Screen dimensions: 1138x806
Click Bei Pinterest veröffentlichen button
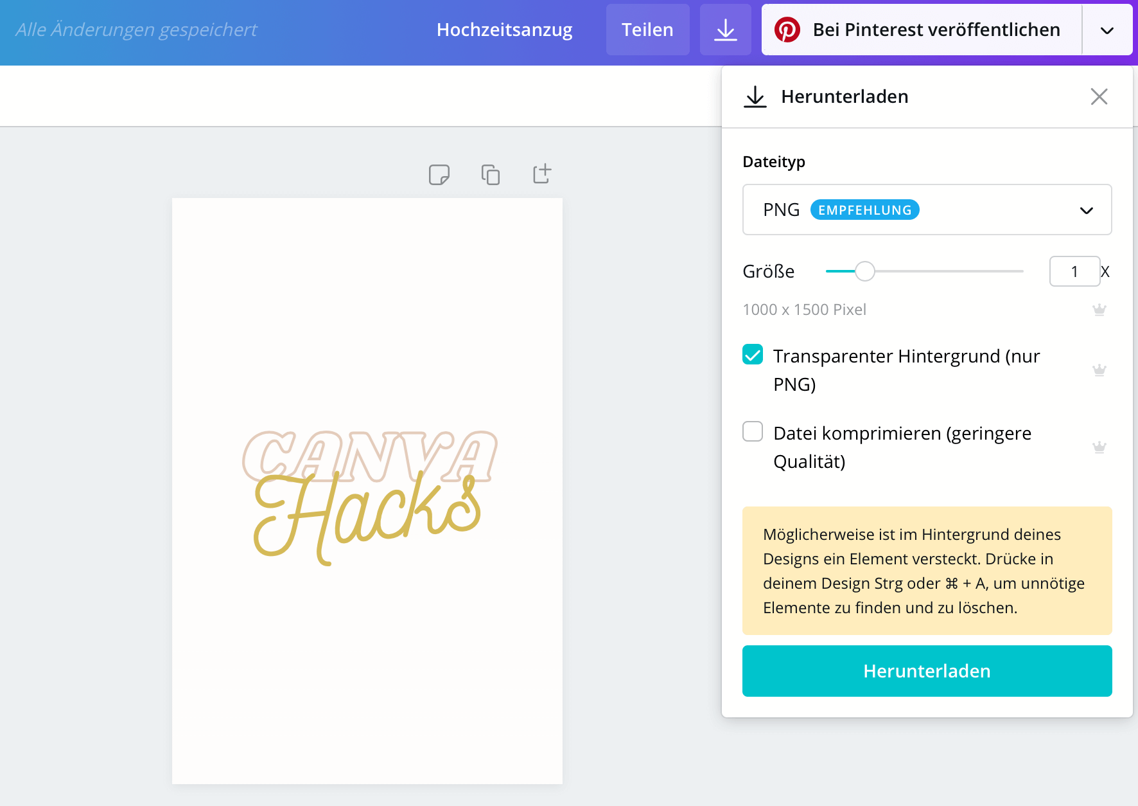(x=922, y=30)
